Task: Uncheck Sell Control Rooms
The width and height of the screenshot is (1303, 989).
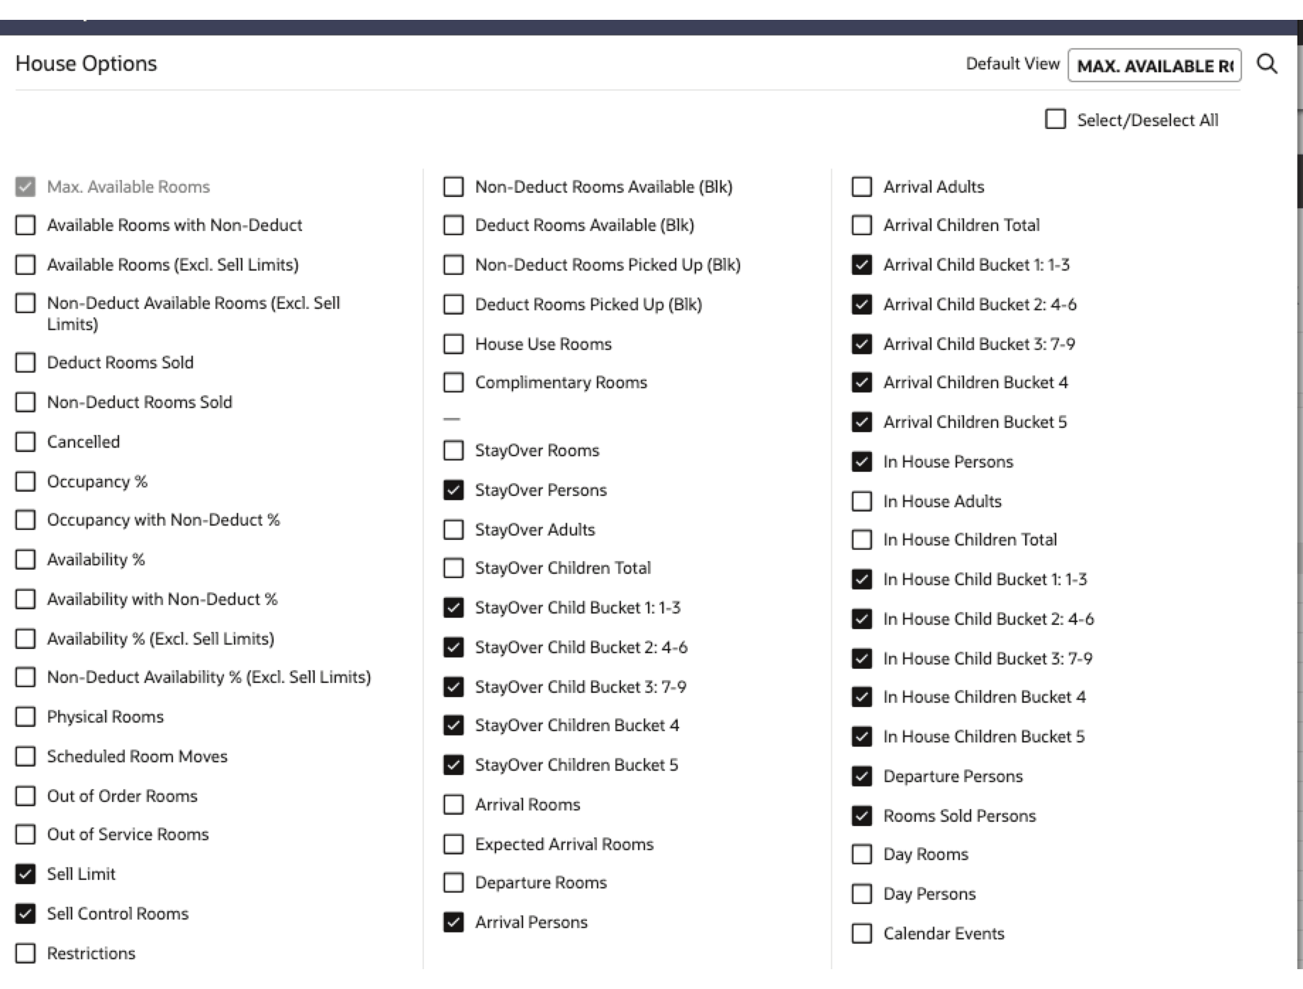Action: (26, 914)
